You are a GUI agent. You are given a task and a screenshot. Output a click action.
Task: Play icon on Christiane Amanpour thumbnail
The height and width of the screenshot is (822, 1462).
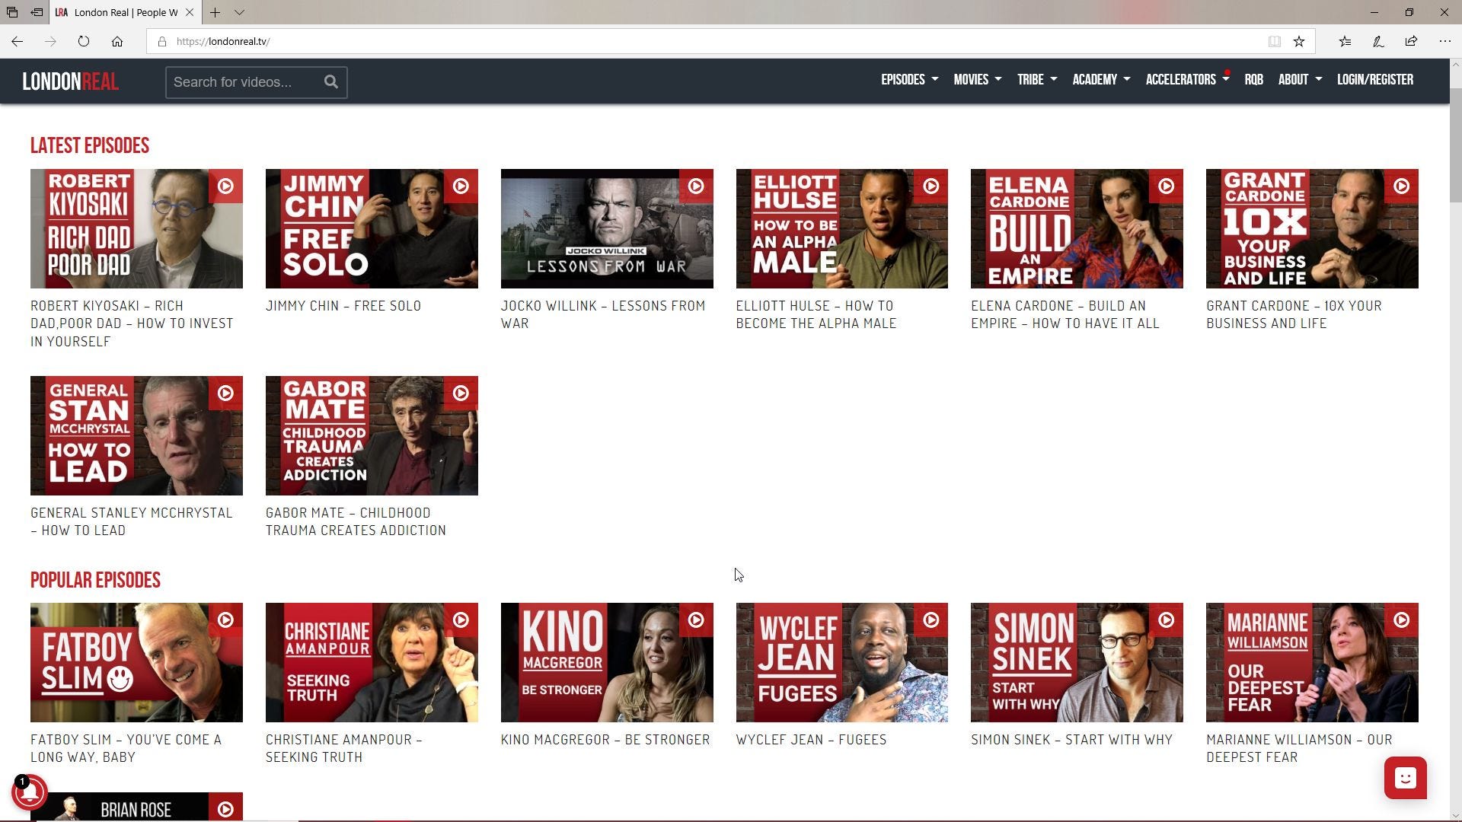(x=461, y=620)
